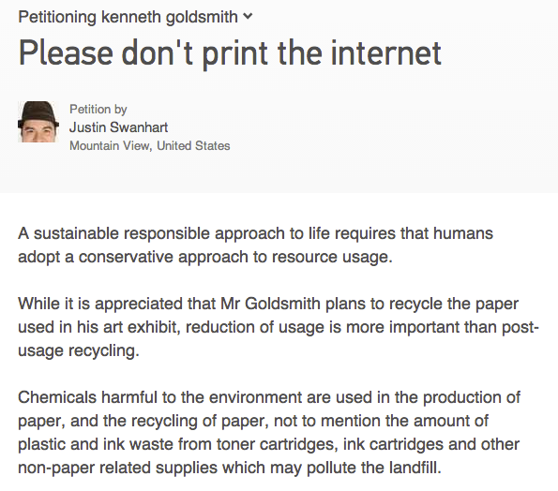This screenshot has height=491, width=558.
Task: Click the word sustainable in first paragraph
Action: click(x=76, y=233)
